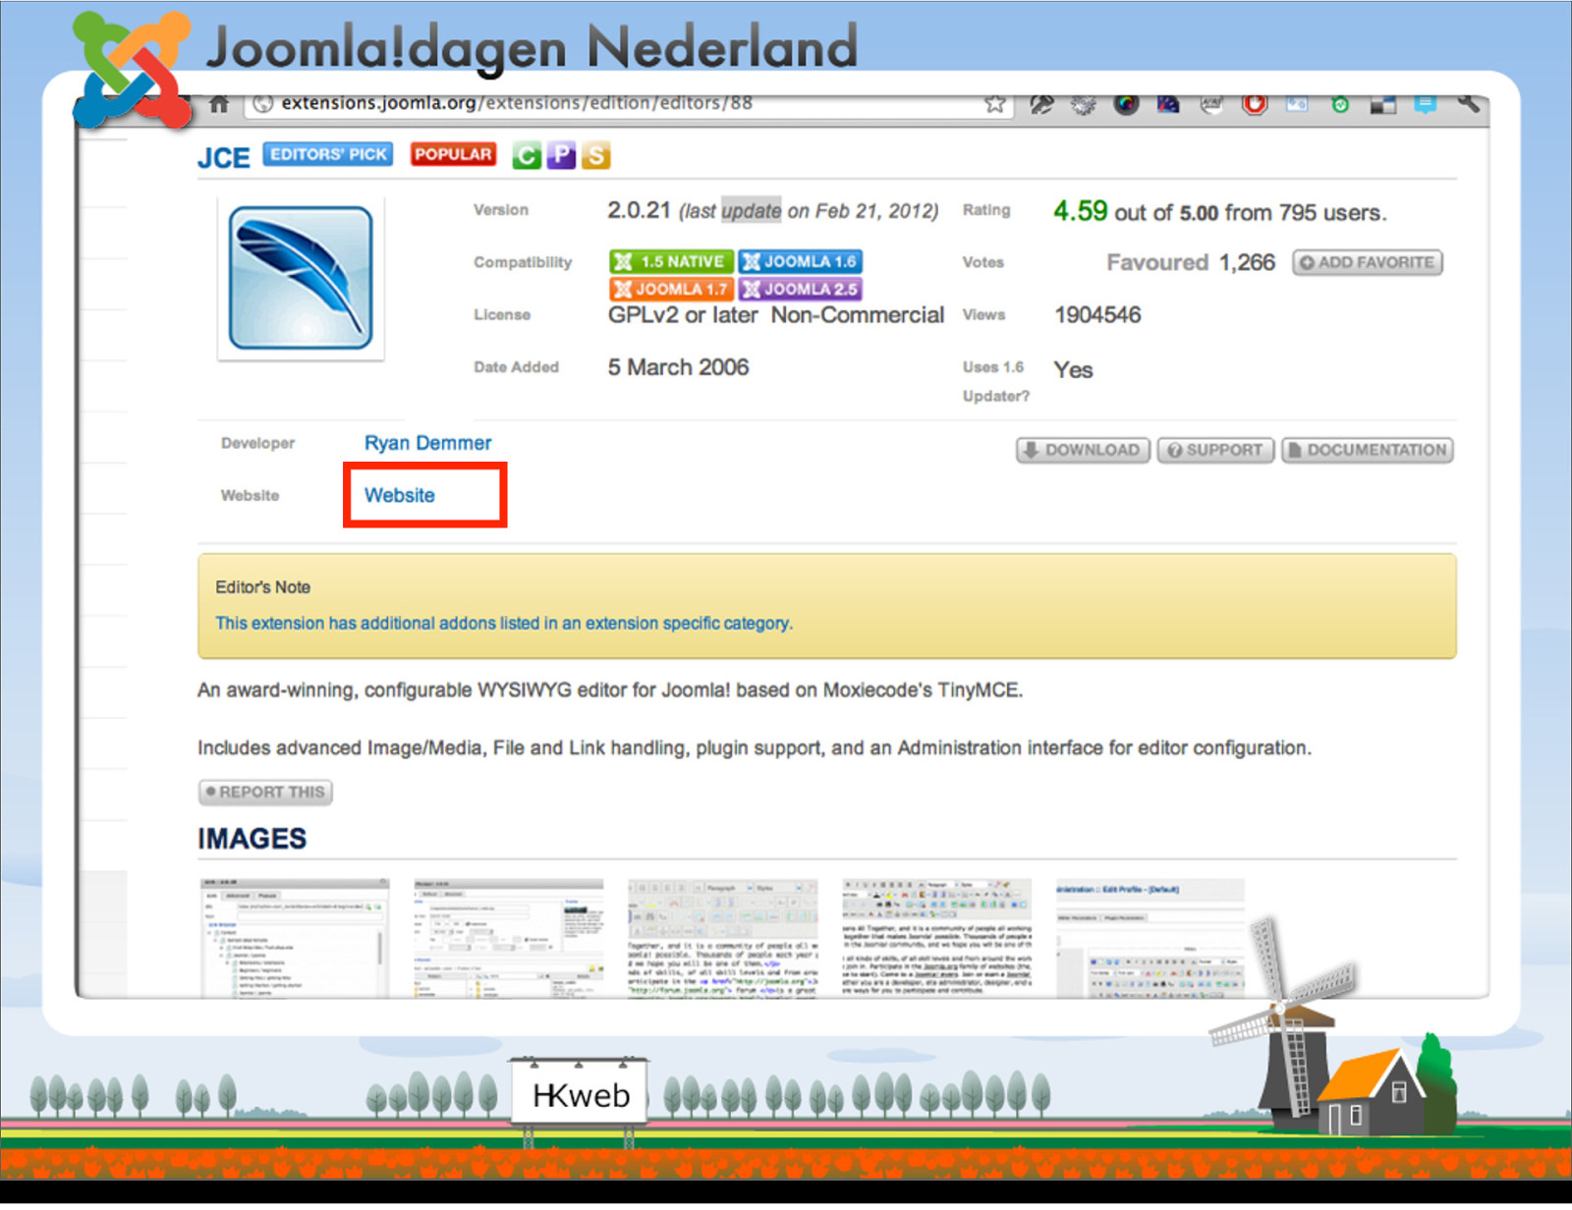The image size is (1572, 1210).
Task: Open the extension specific category link
Action: point(503,623)
